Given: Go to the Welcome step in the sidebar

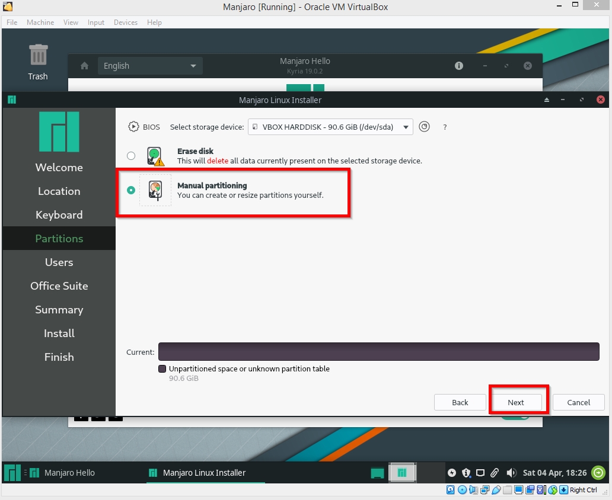Looking at the screenshot, I should tap(59, 167).
